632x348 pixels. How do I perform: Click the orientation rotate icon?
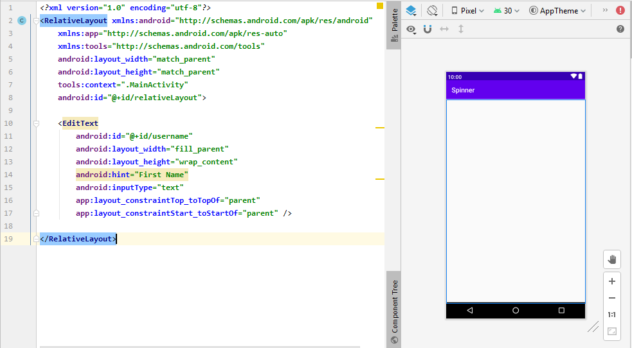pos(432,10)
